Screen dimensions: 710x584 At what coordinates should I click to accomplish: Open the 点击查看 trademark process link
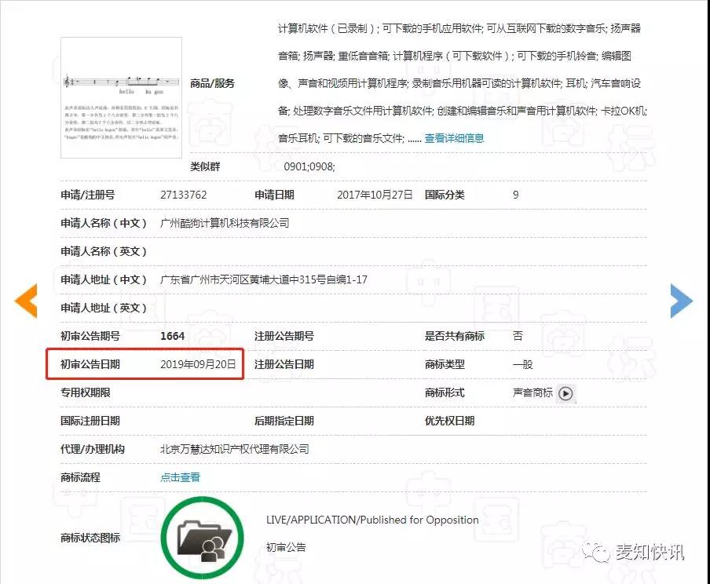tap(180, 477)
